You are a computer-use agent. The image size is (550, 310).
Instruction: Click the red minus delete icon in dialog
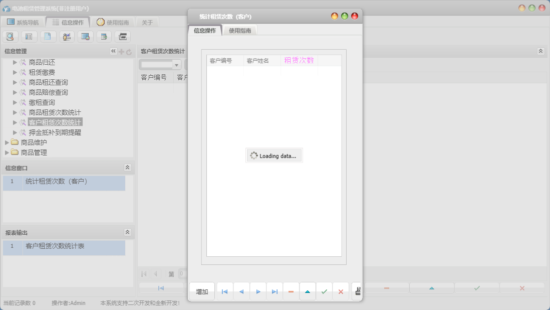point(291,291)
